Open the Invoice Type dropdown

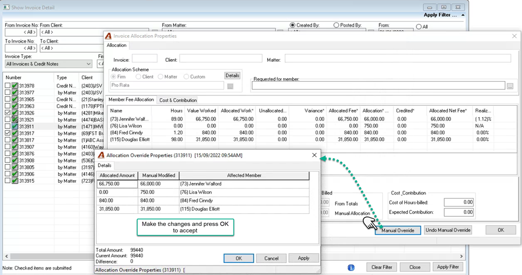[49, 64]
